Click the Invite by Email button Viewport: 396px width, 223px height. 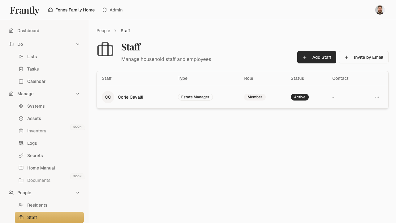pyautogui.click(x=364, y=57)
